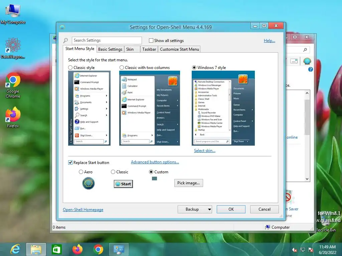The image size is (342, 256).
Task: Click the Control Panel taskbar icon
Action: [119, 249]
